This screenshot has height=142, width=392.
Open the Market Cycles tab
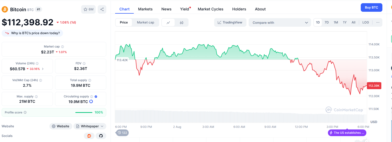coord(210,9)
